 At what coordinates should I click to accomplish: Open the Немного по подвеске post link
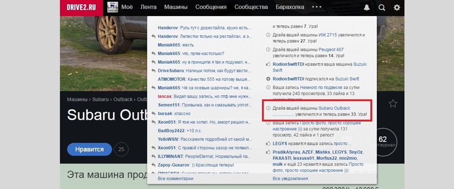coord(322,87)
